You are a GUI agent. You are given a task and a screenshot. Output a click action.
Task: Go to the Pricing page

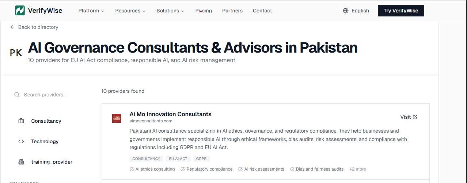(204, 11)
